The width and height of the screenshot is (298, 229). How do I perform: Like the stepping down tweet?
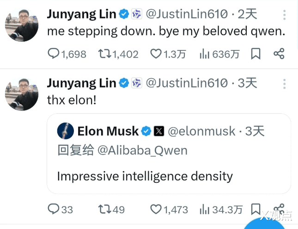coord(156,54)
